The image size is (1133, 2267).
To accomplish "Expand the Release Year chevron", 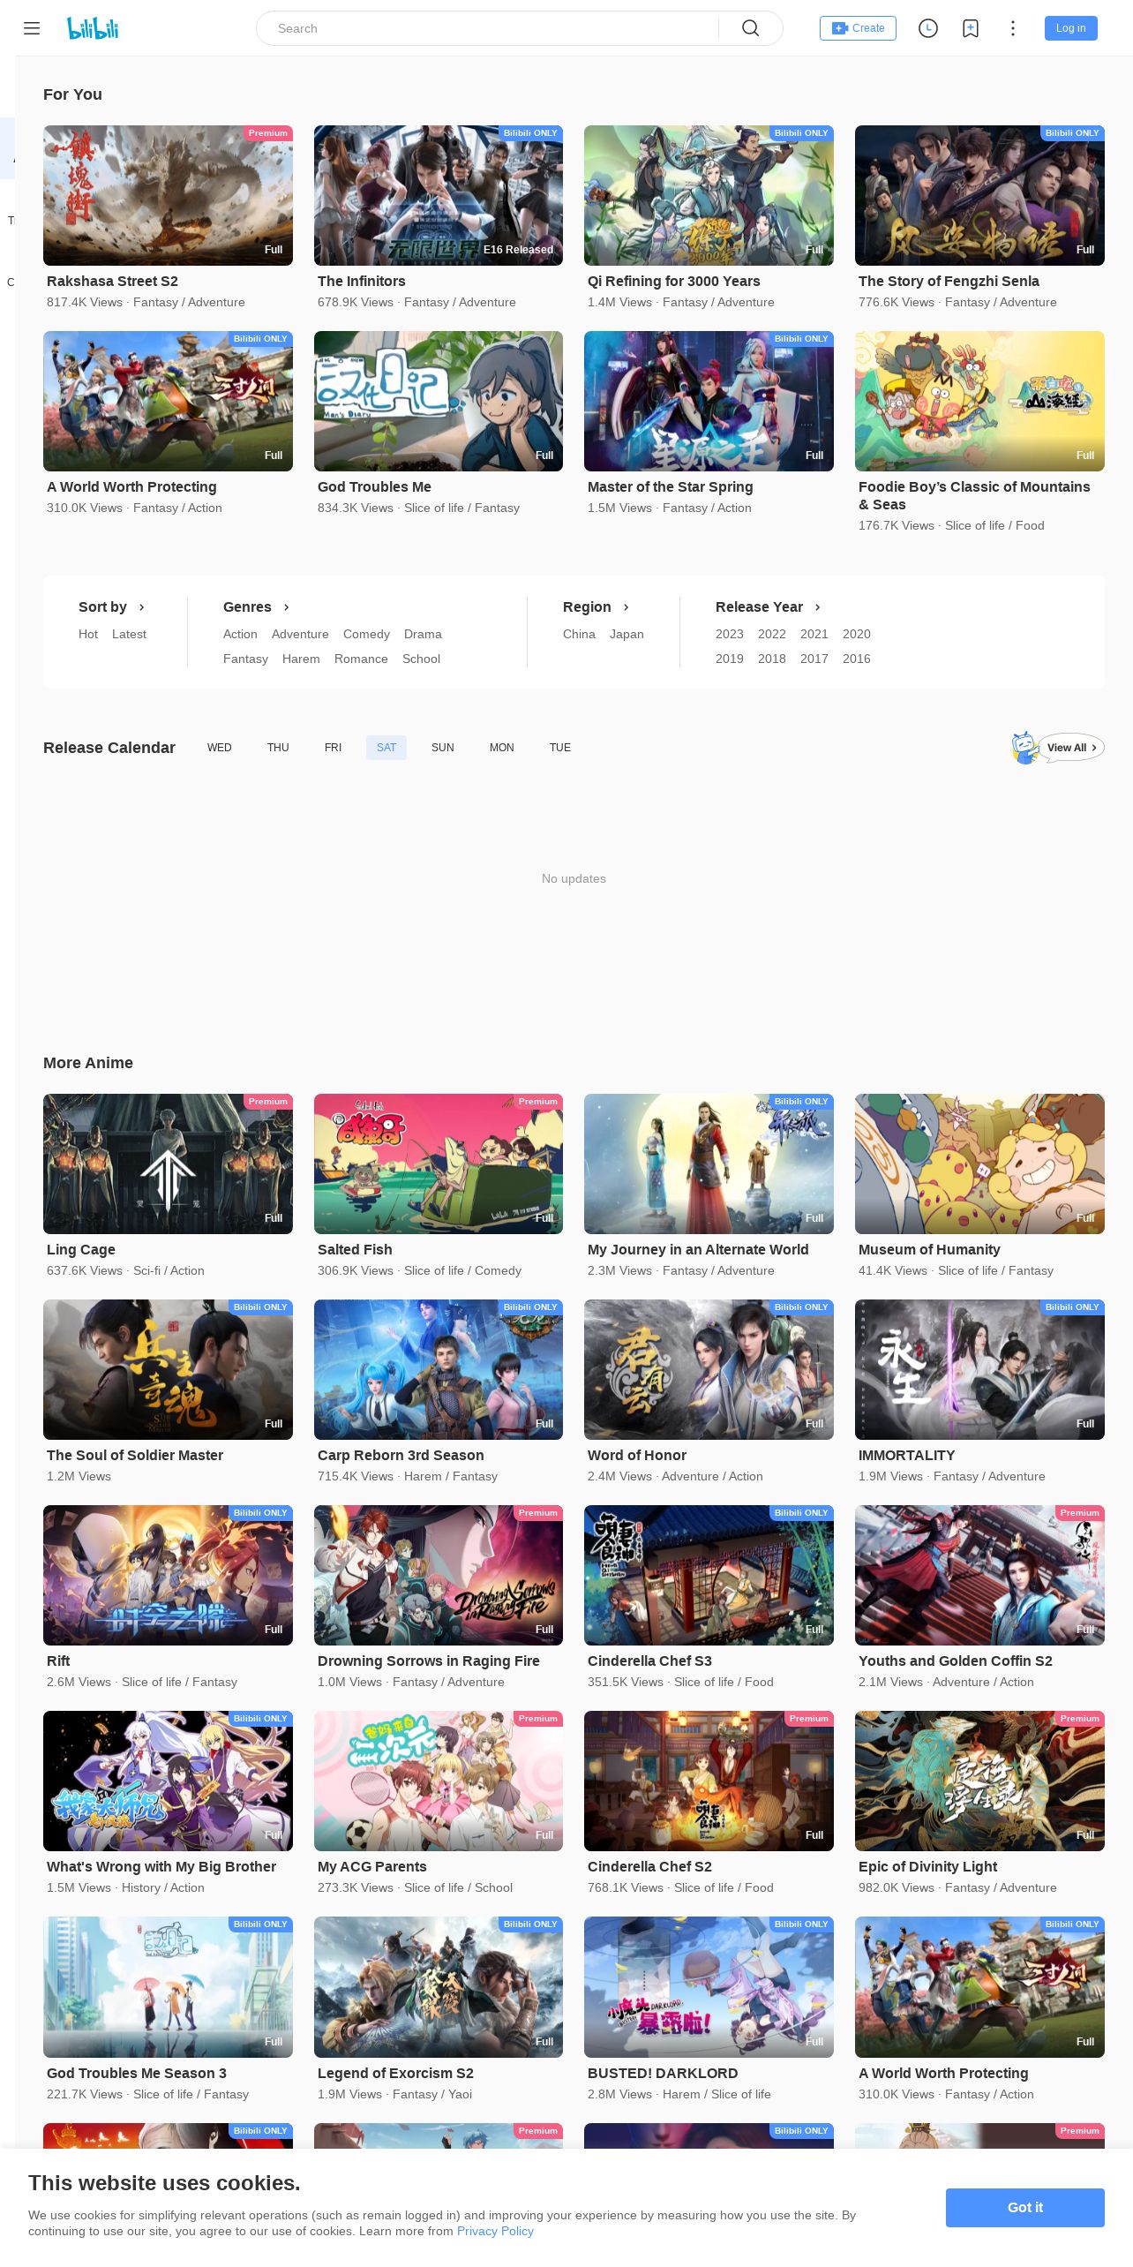I will (x=818, y=607).
